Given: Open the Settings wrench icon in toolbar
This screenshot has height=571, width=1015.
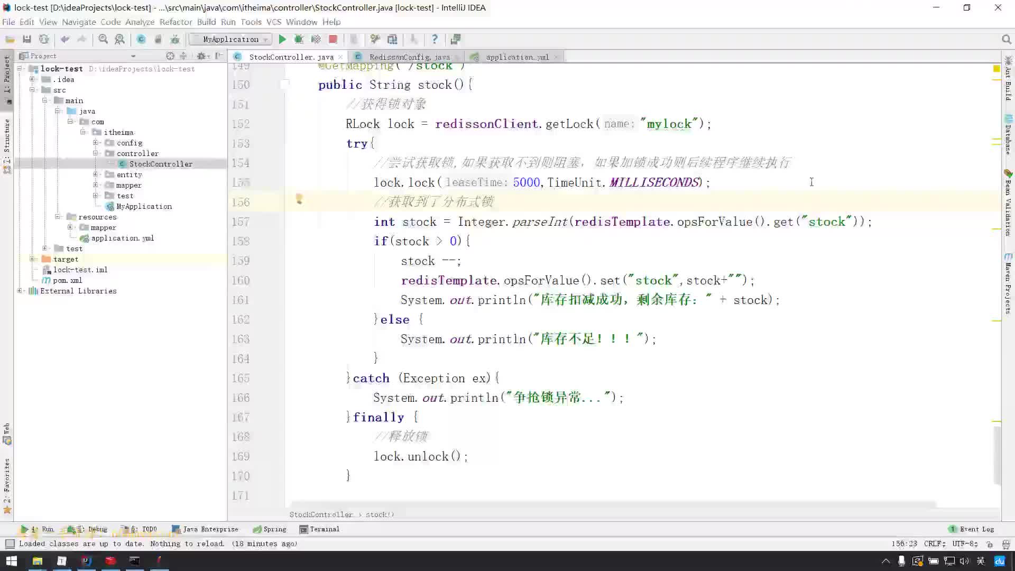Looking at the screenshot, I should coord(375,39).
